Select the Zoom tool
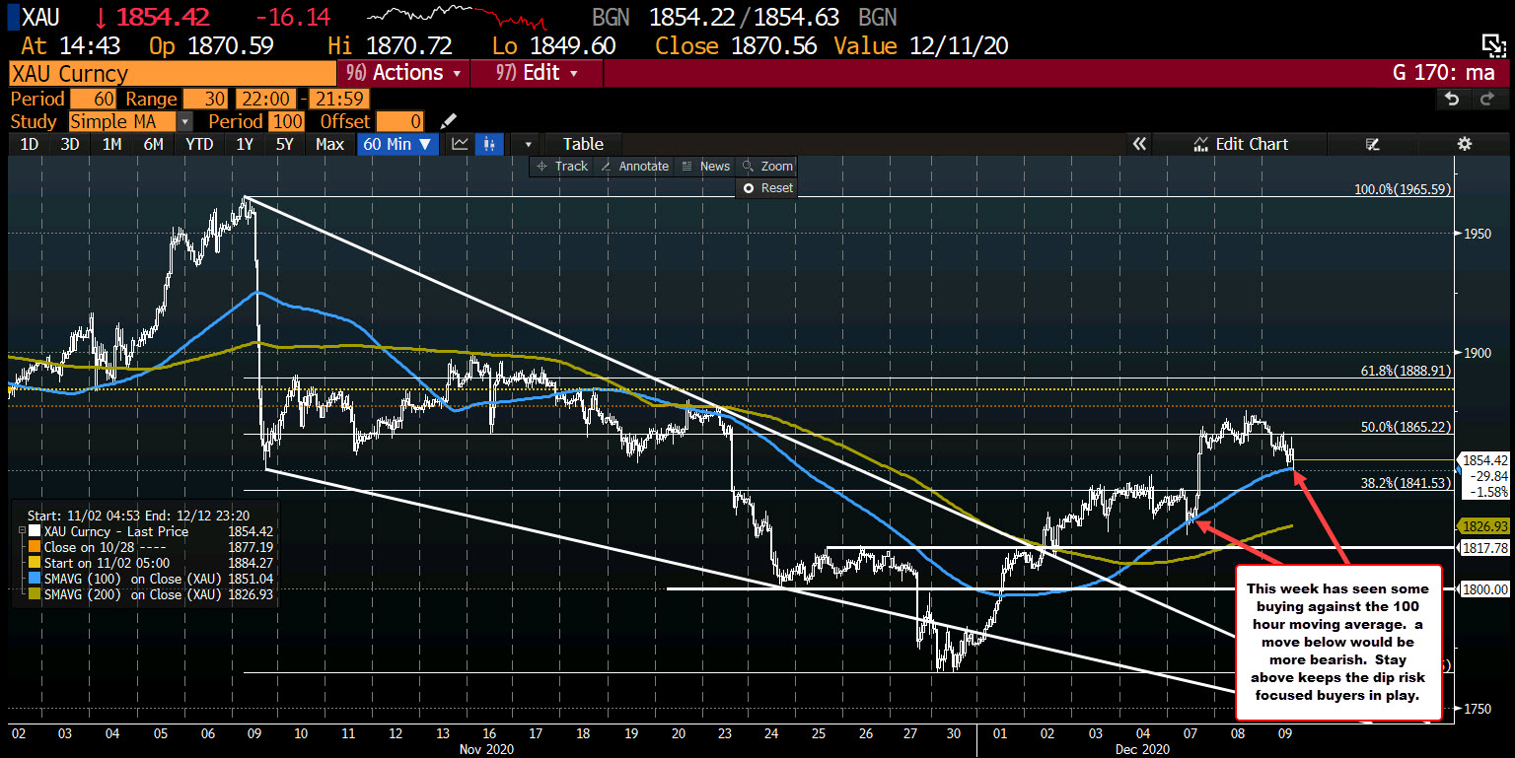Viewport: 1515px width, 758px height. click(767, 166)
